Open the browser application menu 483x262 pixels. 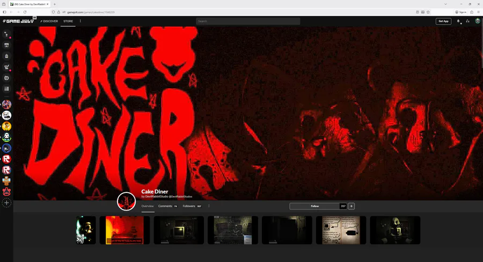pos(478,12)
